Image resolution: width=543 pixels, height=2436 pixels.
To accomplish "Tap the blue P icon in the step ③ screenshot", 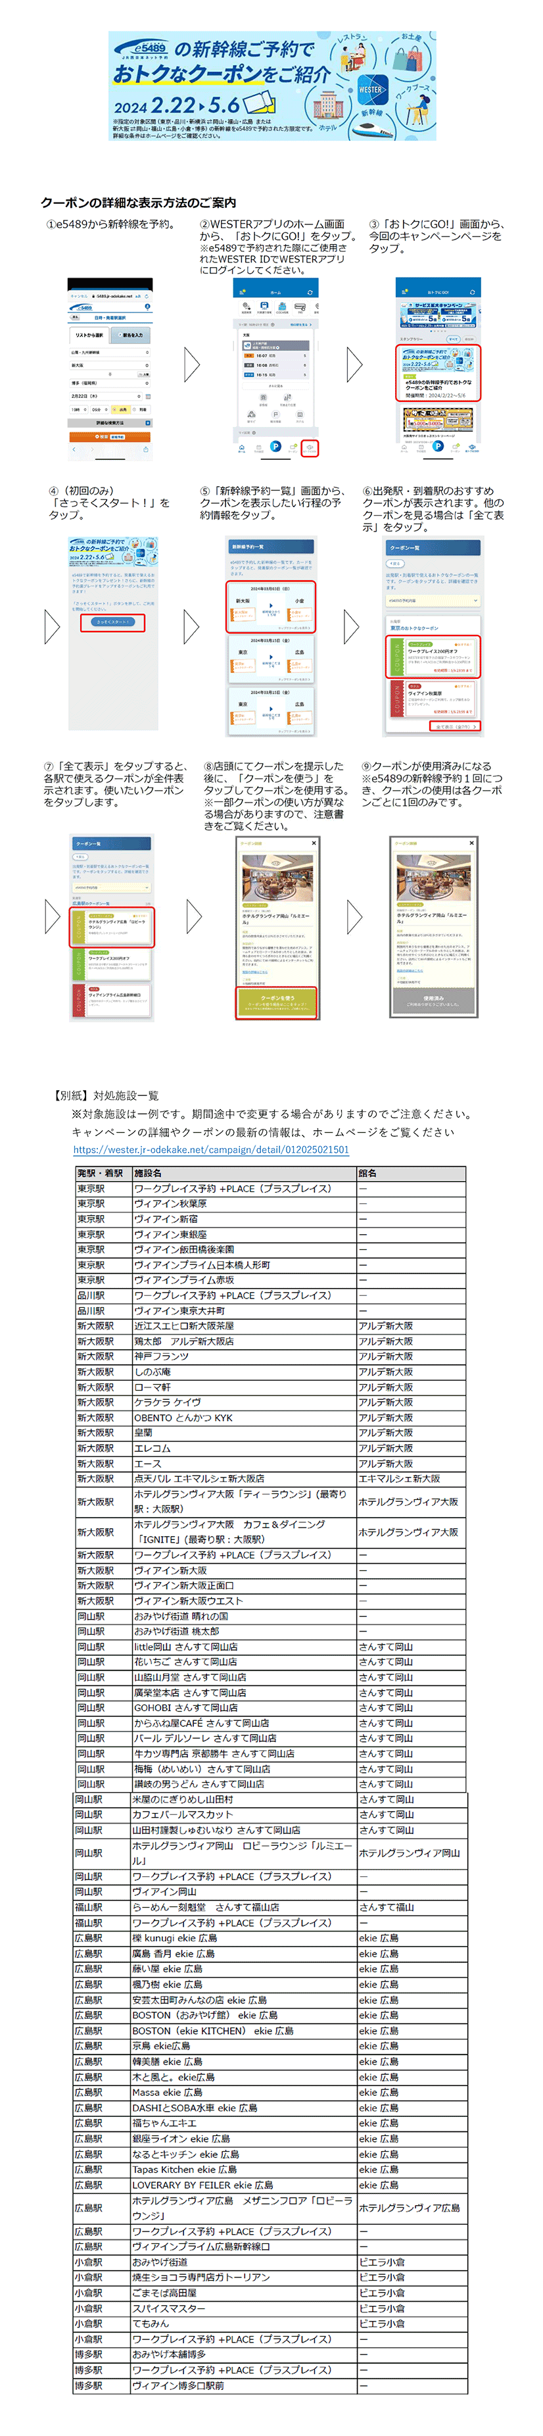I will click(437, 446).
